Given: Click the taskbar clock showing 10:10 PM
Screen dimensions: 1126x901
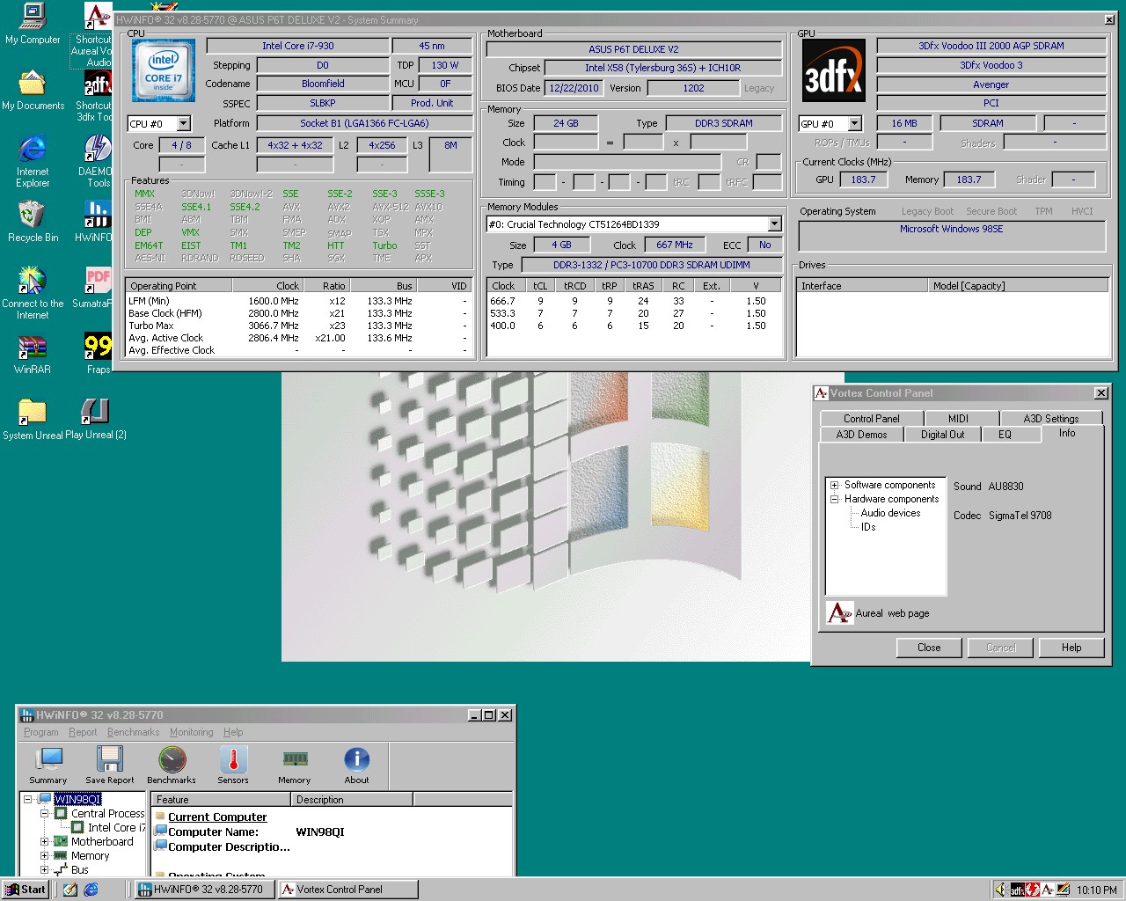Looking at the screenshot, I should (x=1097, y=890).
